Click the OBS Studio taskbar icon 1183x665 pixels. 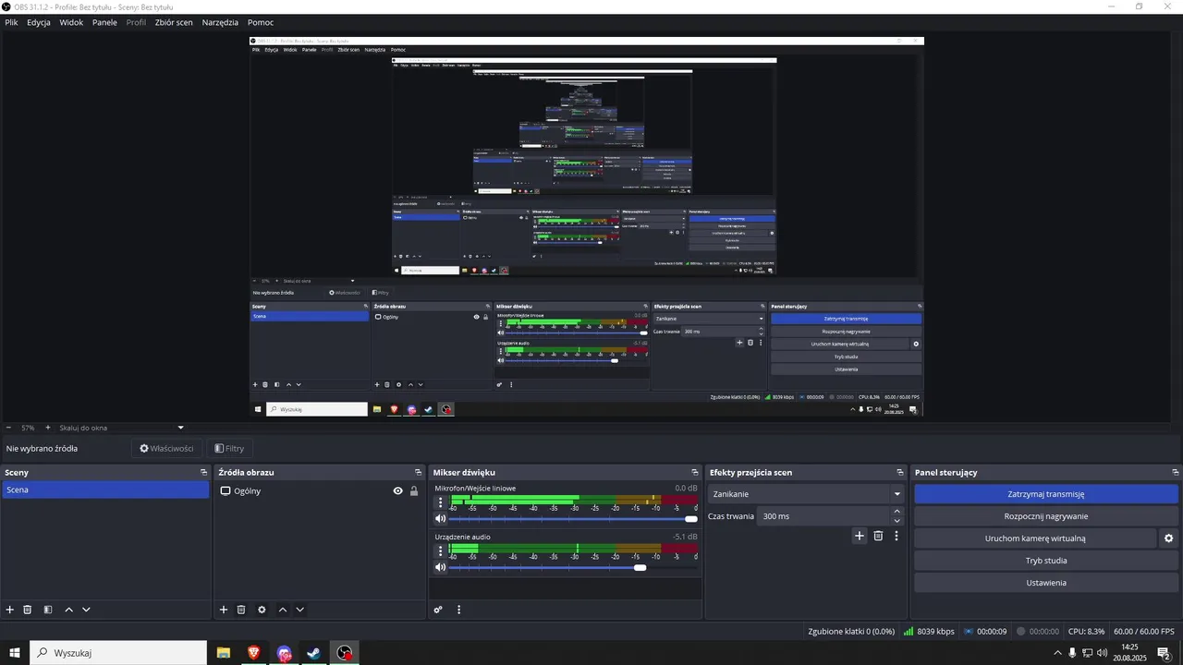click(x=345, y=653)
